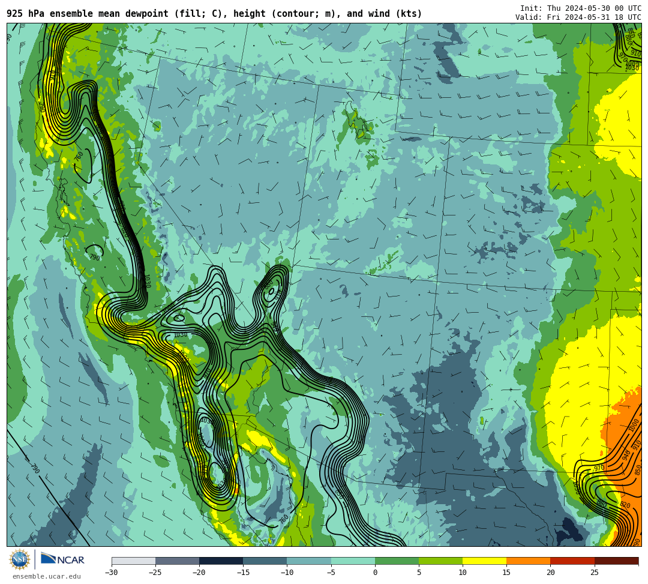Click the -5 to 0 mint swatch
This screenshot has height=584, width=648.
coord(353,561)
